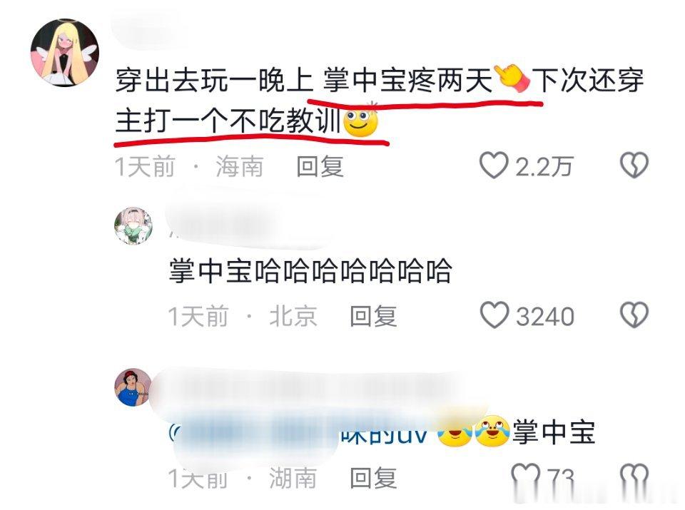685x510 pixels.
Task: Reply to the Beijing comment
Action: click(373, 316)
